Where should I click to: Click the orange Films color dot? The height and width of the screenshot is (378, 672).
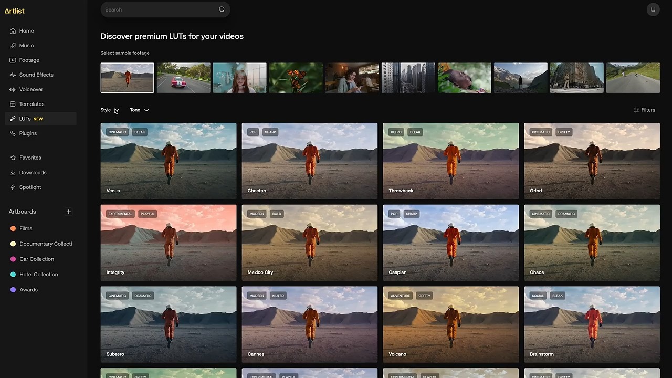coord(13,228)
